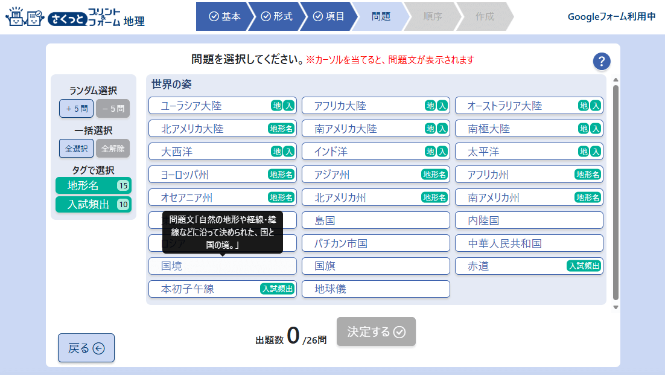Click the 地形名 badge on ヨーロッパ州

(x=281, y=175)
